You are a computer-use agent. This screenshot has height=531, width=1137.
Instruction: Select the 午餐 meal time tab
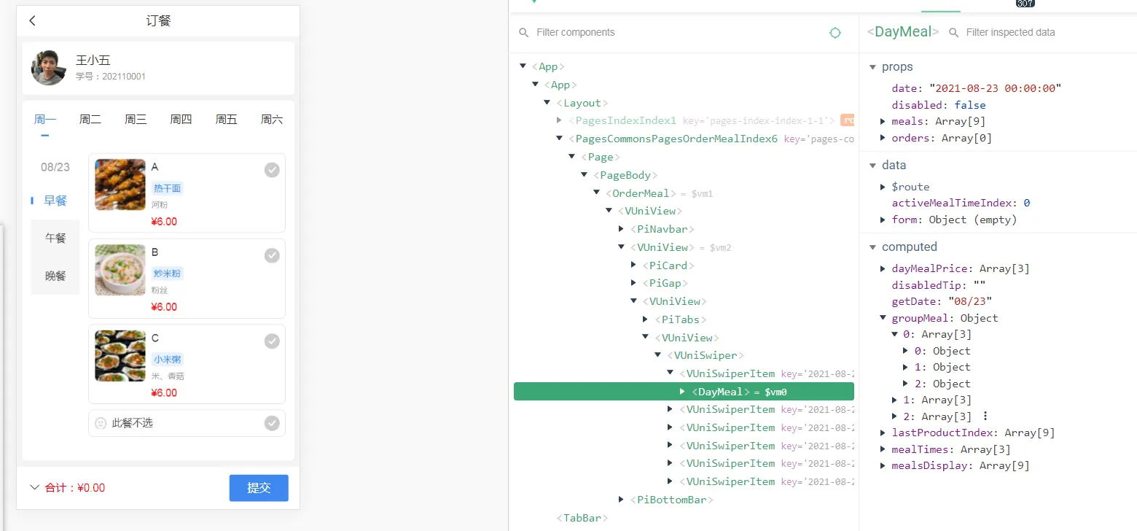55,238
